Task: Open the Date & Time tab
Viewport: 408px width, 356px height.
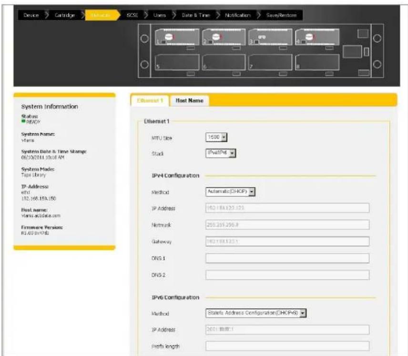Action: point(196,15)
